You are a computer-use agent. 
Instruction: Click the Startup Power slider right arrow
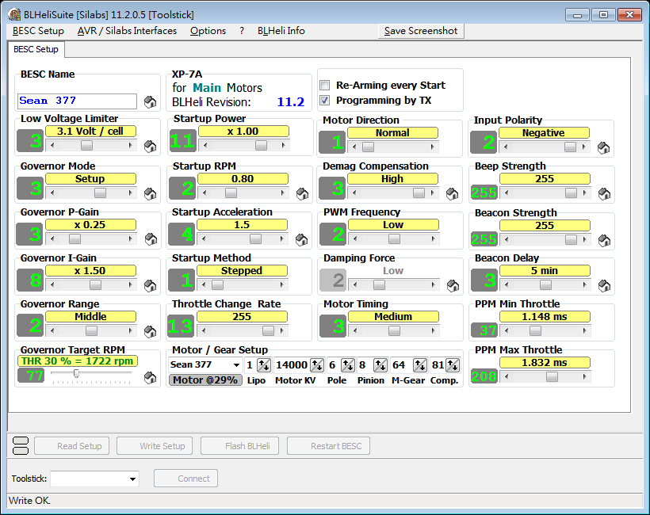tap(284, 146)
